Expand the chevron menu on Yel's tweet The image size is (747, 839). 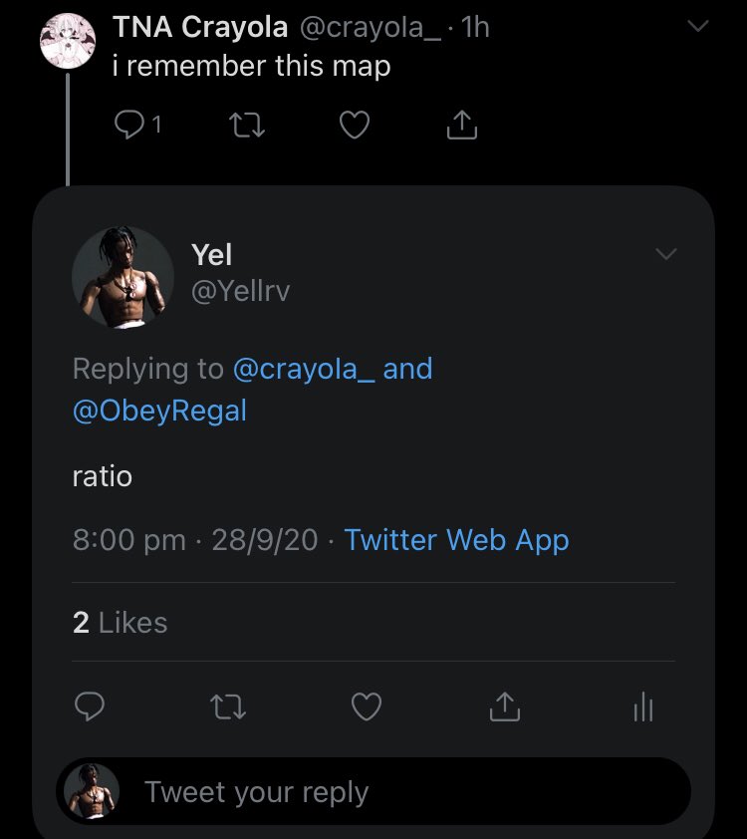(666, 255)
